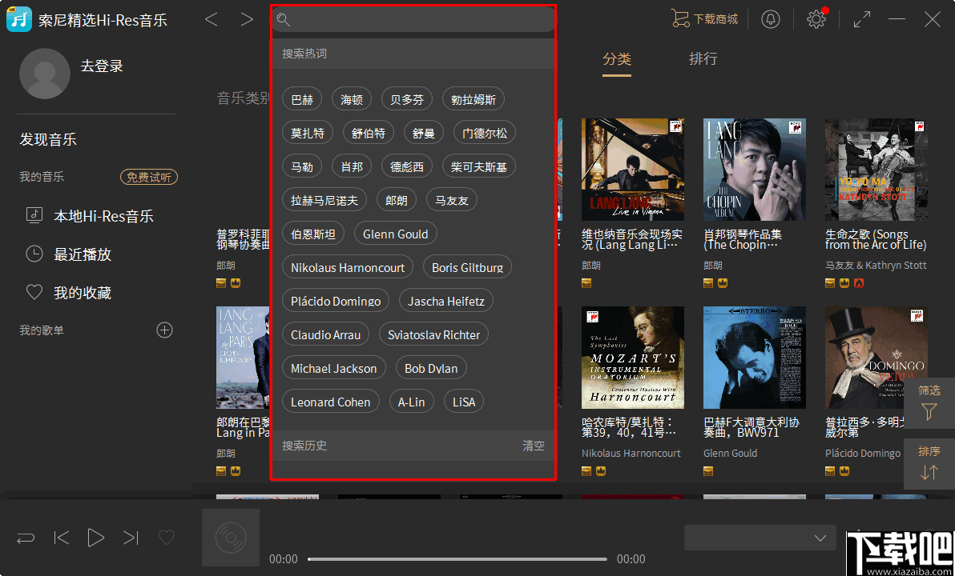Image resolution: width=955 pixels, height=576 pixels.
Task: Select hot search term 伯恩斯坦
Action: 314,234
